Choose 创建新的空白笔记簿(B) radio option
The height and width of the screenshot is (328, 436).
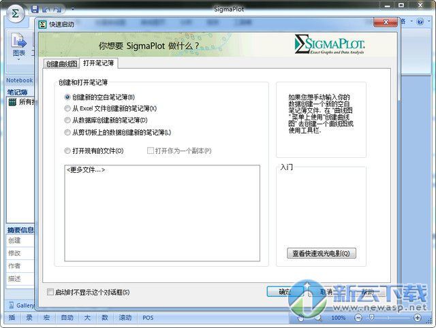[x=99, y=97]
